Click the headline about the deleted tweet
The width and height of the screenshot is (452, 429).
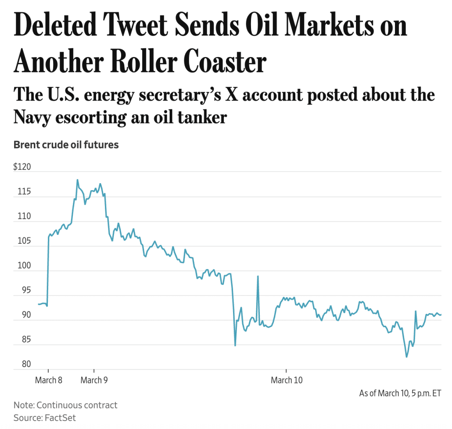[x=211, y=44]
